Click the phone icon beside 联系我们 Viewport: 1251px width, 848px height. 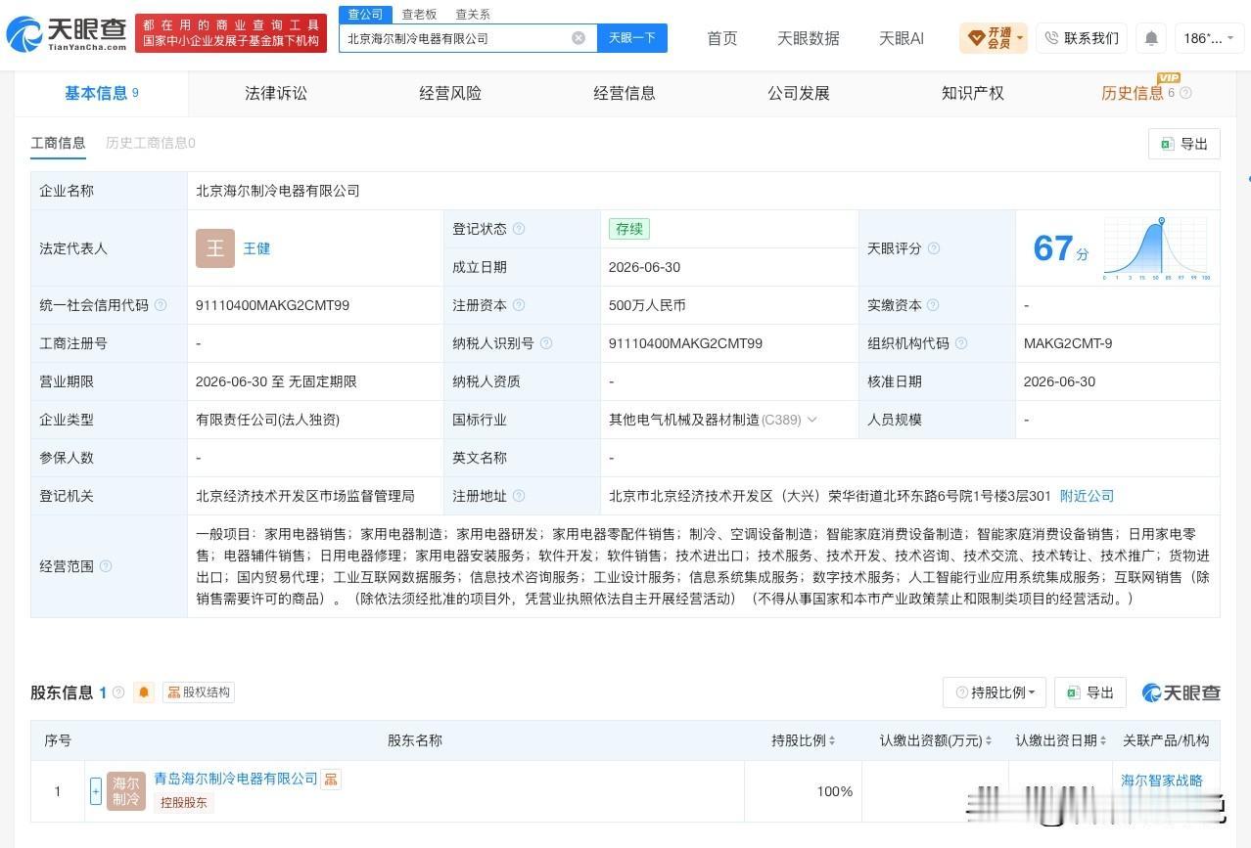1051,38
